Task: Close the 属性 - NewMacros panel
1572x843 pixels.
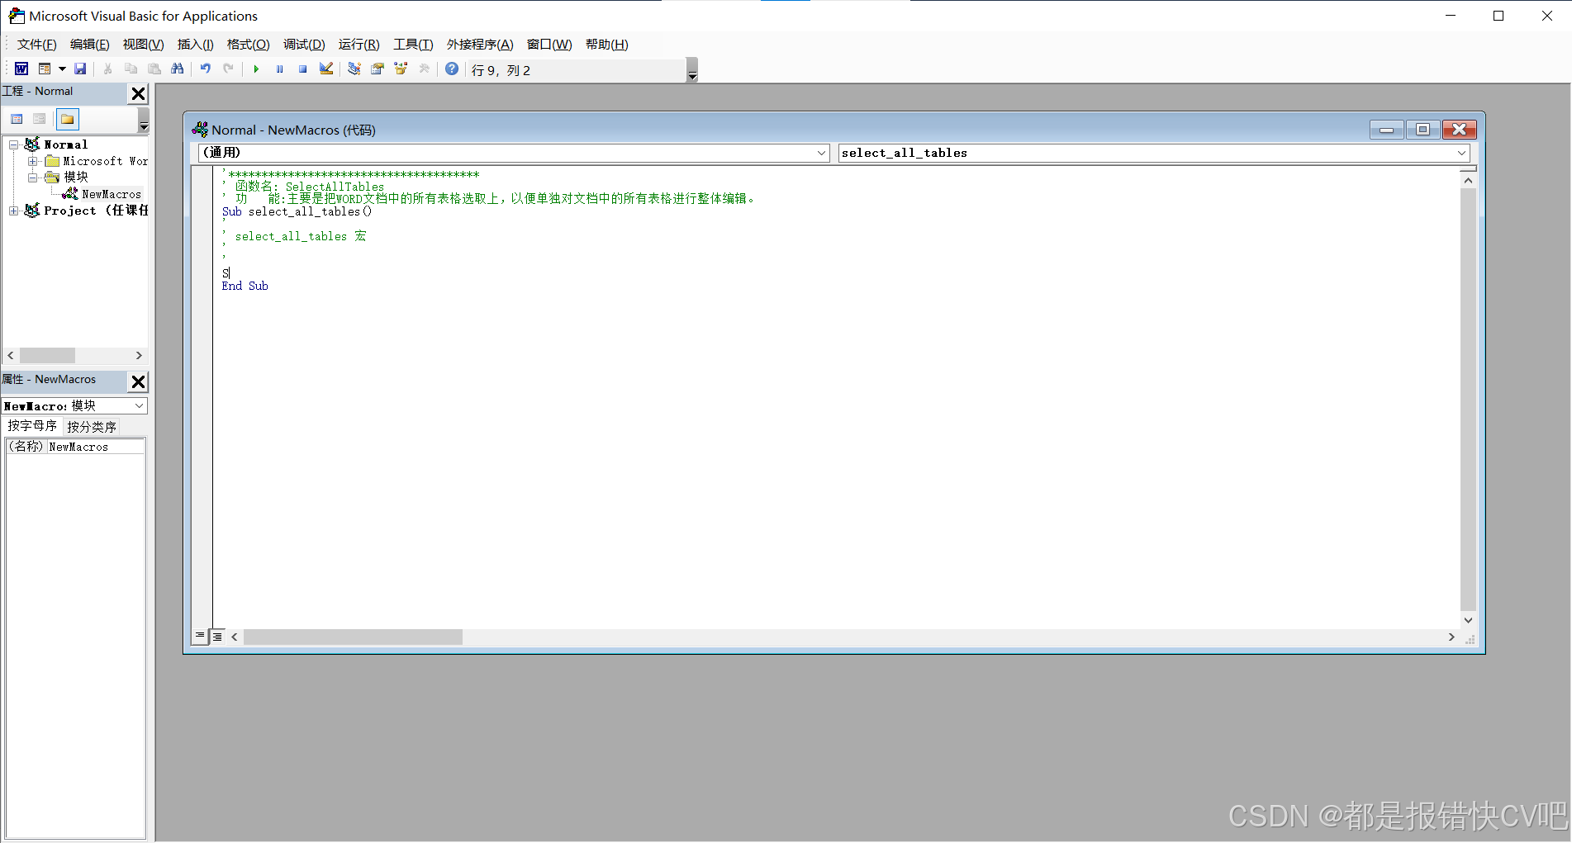Action: (138, 381)
